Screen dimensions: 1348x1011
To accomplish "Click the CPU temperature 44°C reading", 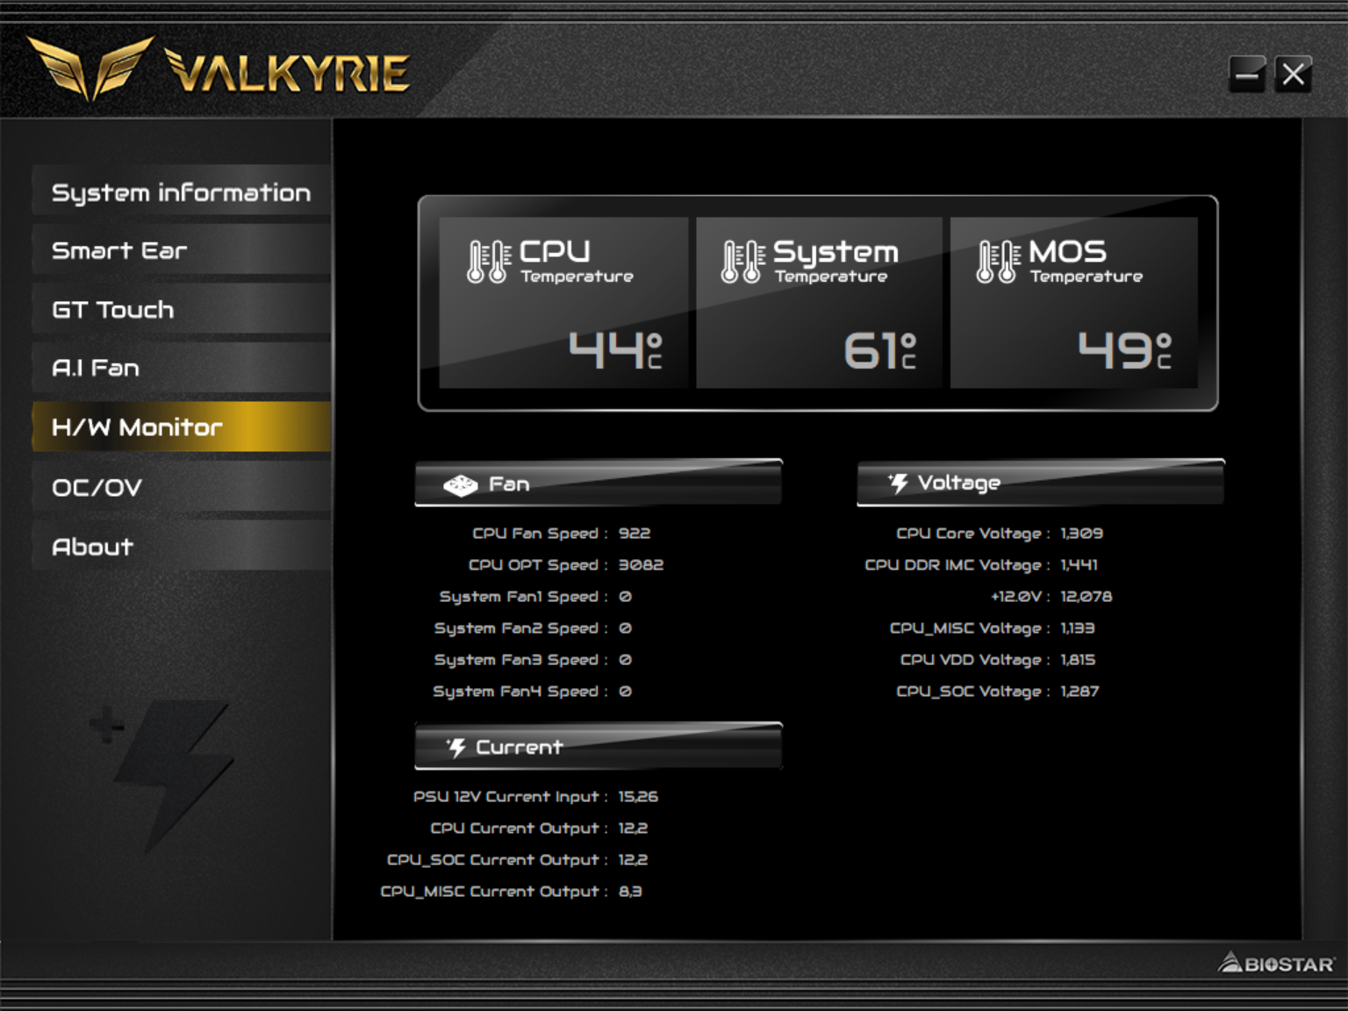I will point(616,350).
